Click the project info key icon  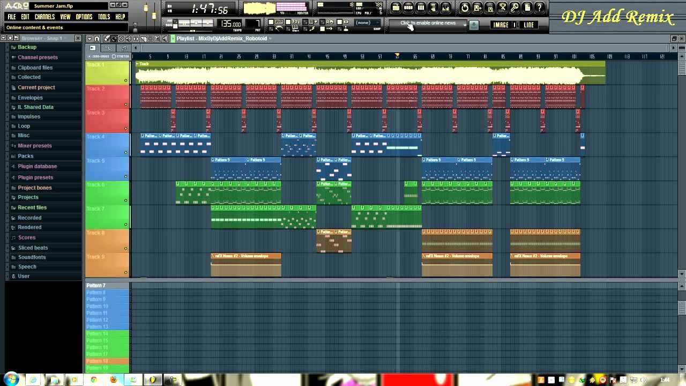(514, 8)
